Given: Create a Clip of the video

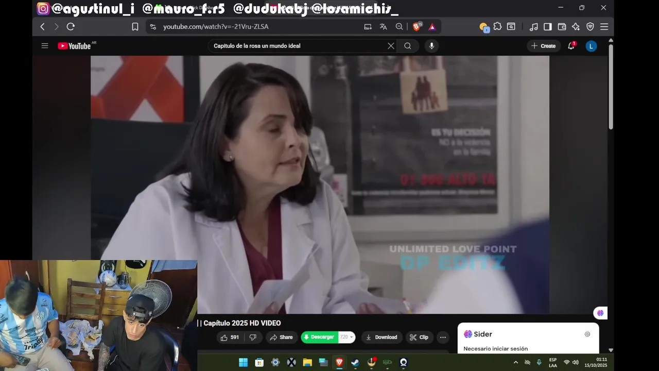Looking at the screenshot, I should (x=419, y=338).
